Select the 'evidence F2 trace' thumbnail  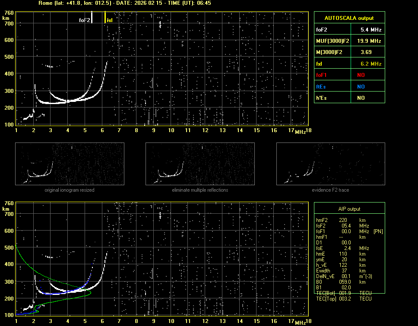331,164
